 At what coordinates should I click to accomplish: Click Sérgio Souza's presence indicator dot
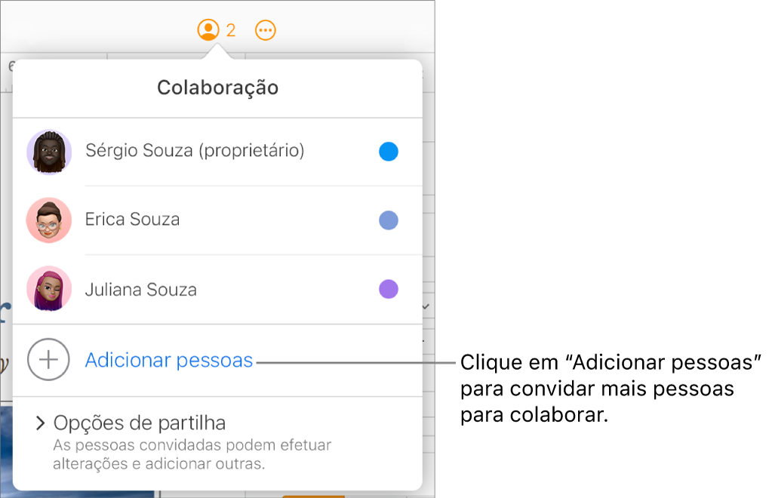(388, 151)
